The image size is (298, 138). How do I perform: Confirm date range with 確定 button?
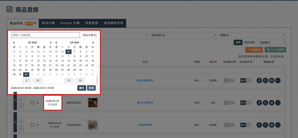(82, 88)
